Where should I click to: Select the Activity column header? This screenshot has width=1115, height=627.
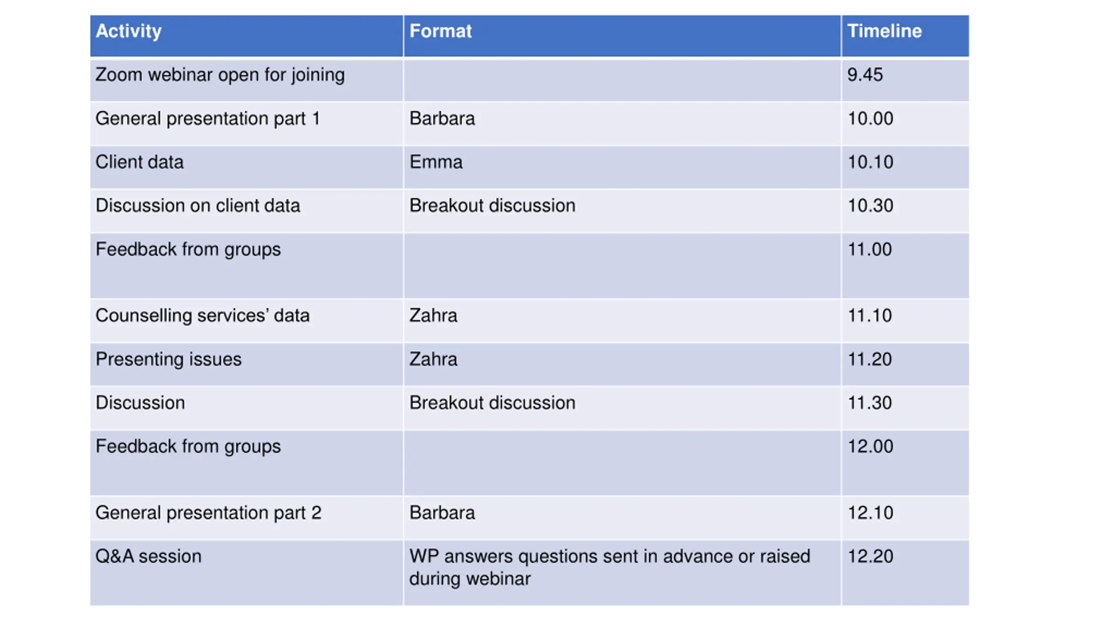click(247, 36)
